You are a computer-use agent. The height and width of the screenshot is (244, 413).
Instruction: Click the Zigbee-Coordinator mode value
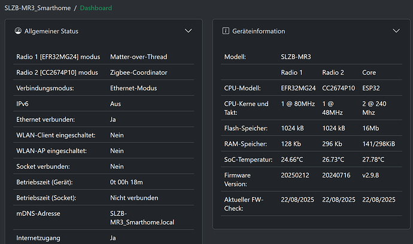(138, 72)
